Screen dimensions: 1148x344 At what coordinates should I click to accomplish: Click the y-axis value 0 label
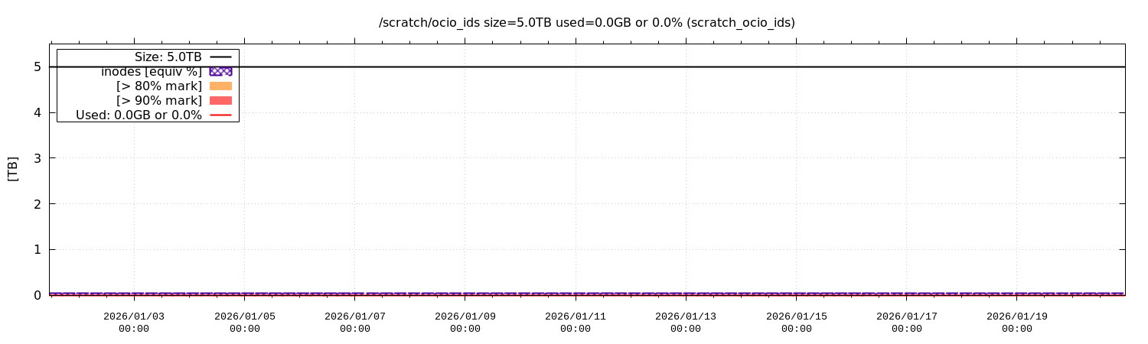37,295
